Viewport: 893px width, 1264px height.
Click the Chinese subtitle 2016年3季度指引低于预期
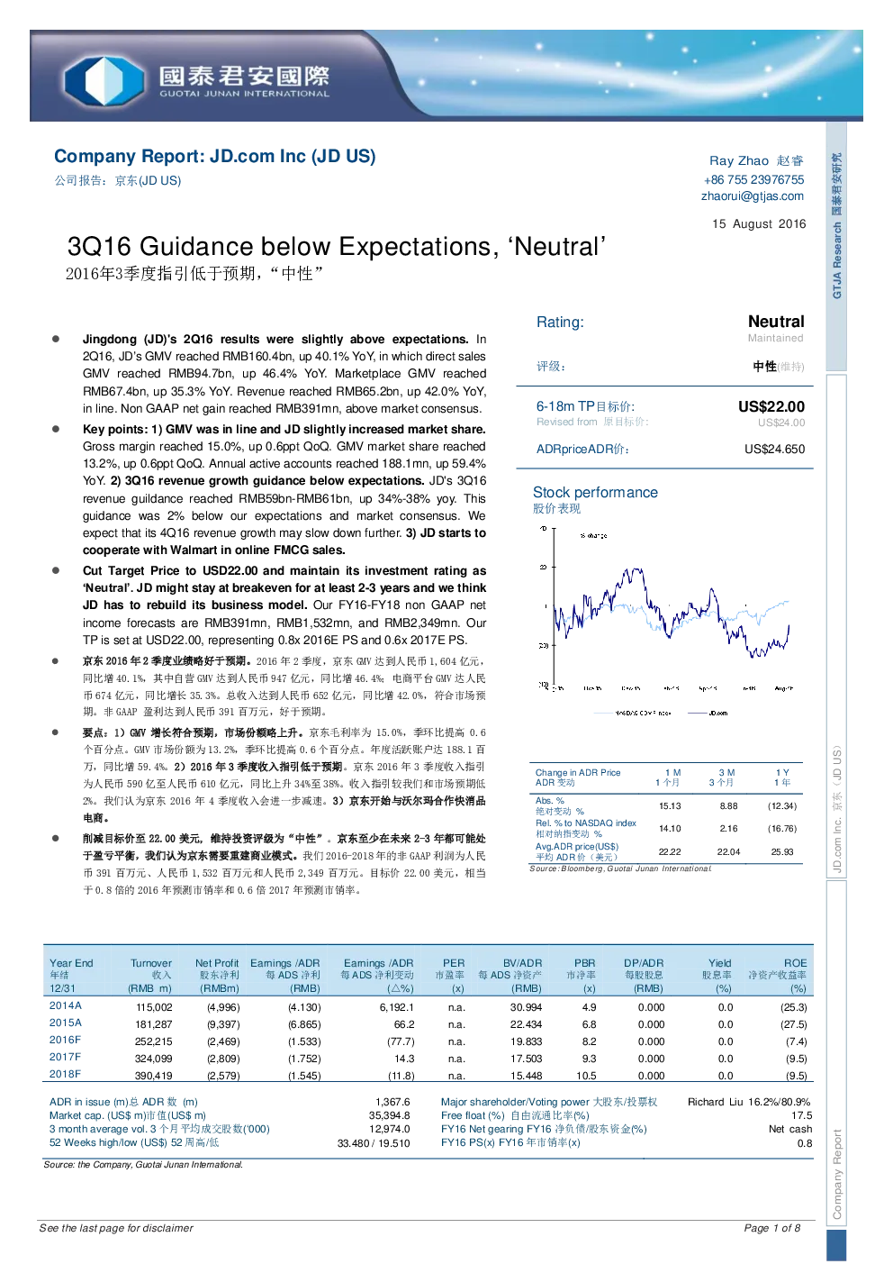(x=194, y=273)
